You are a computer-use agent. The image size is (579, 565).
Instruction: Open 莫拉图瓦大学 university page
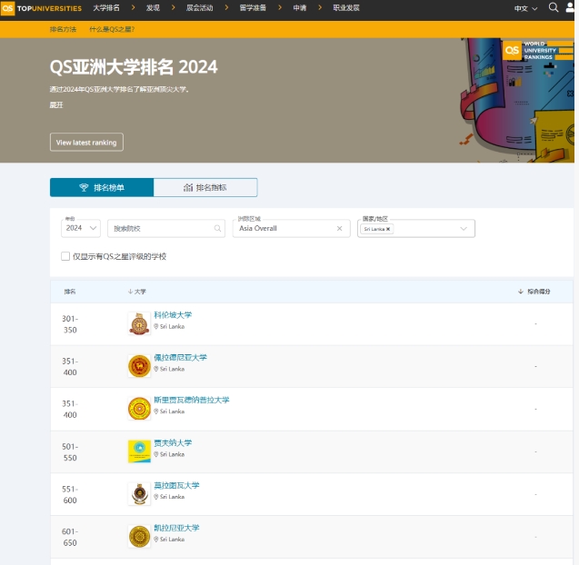pyautogui.click(x=176, y=485)
